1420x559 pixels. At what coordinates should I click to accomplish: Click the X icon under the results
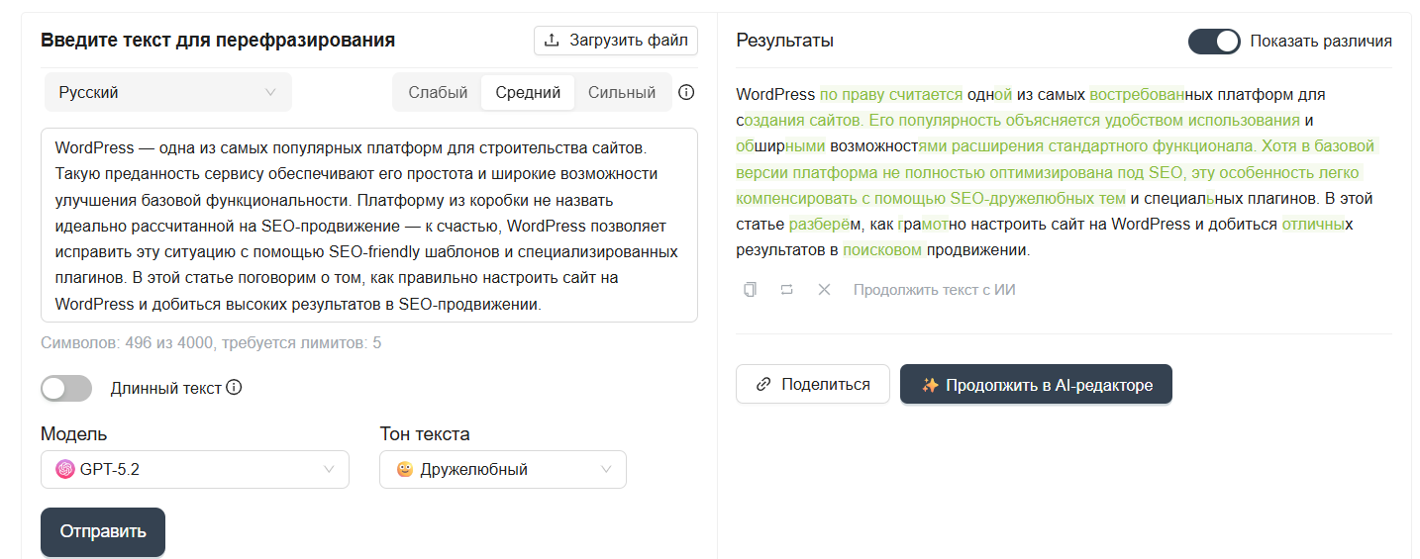point(823,290)
